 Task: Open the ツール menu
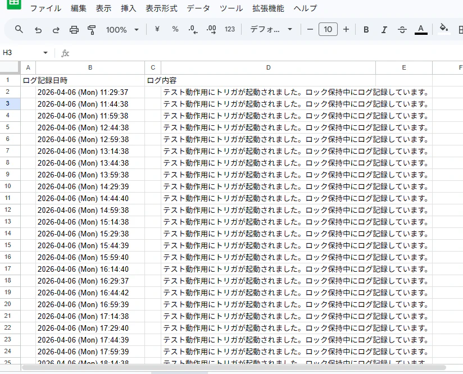click(231, 8)
